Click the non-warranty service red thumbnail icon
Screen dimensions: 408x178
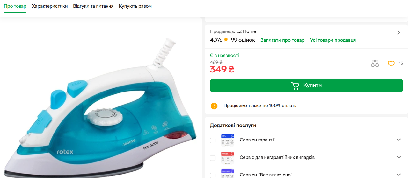point(228,157)
